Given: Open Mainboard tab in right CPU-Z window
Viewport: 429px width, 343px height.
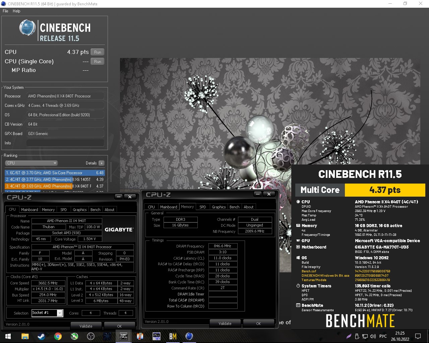Looking at the screenshot, I should [169, 207].
